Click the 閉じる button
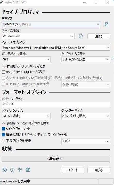The height and width of the screenshot is (185, 114). pos(99,170)
